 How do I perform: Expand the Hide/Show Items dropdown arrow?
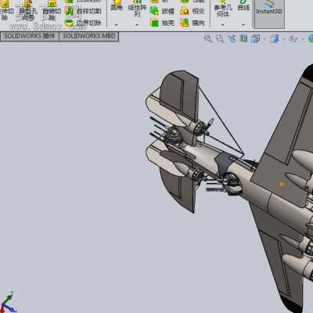(303, 39)
